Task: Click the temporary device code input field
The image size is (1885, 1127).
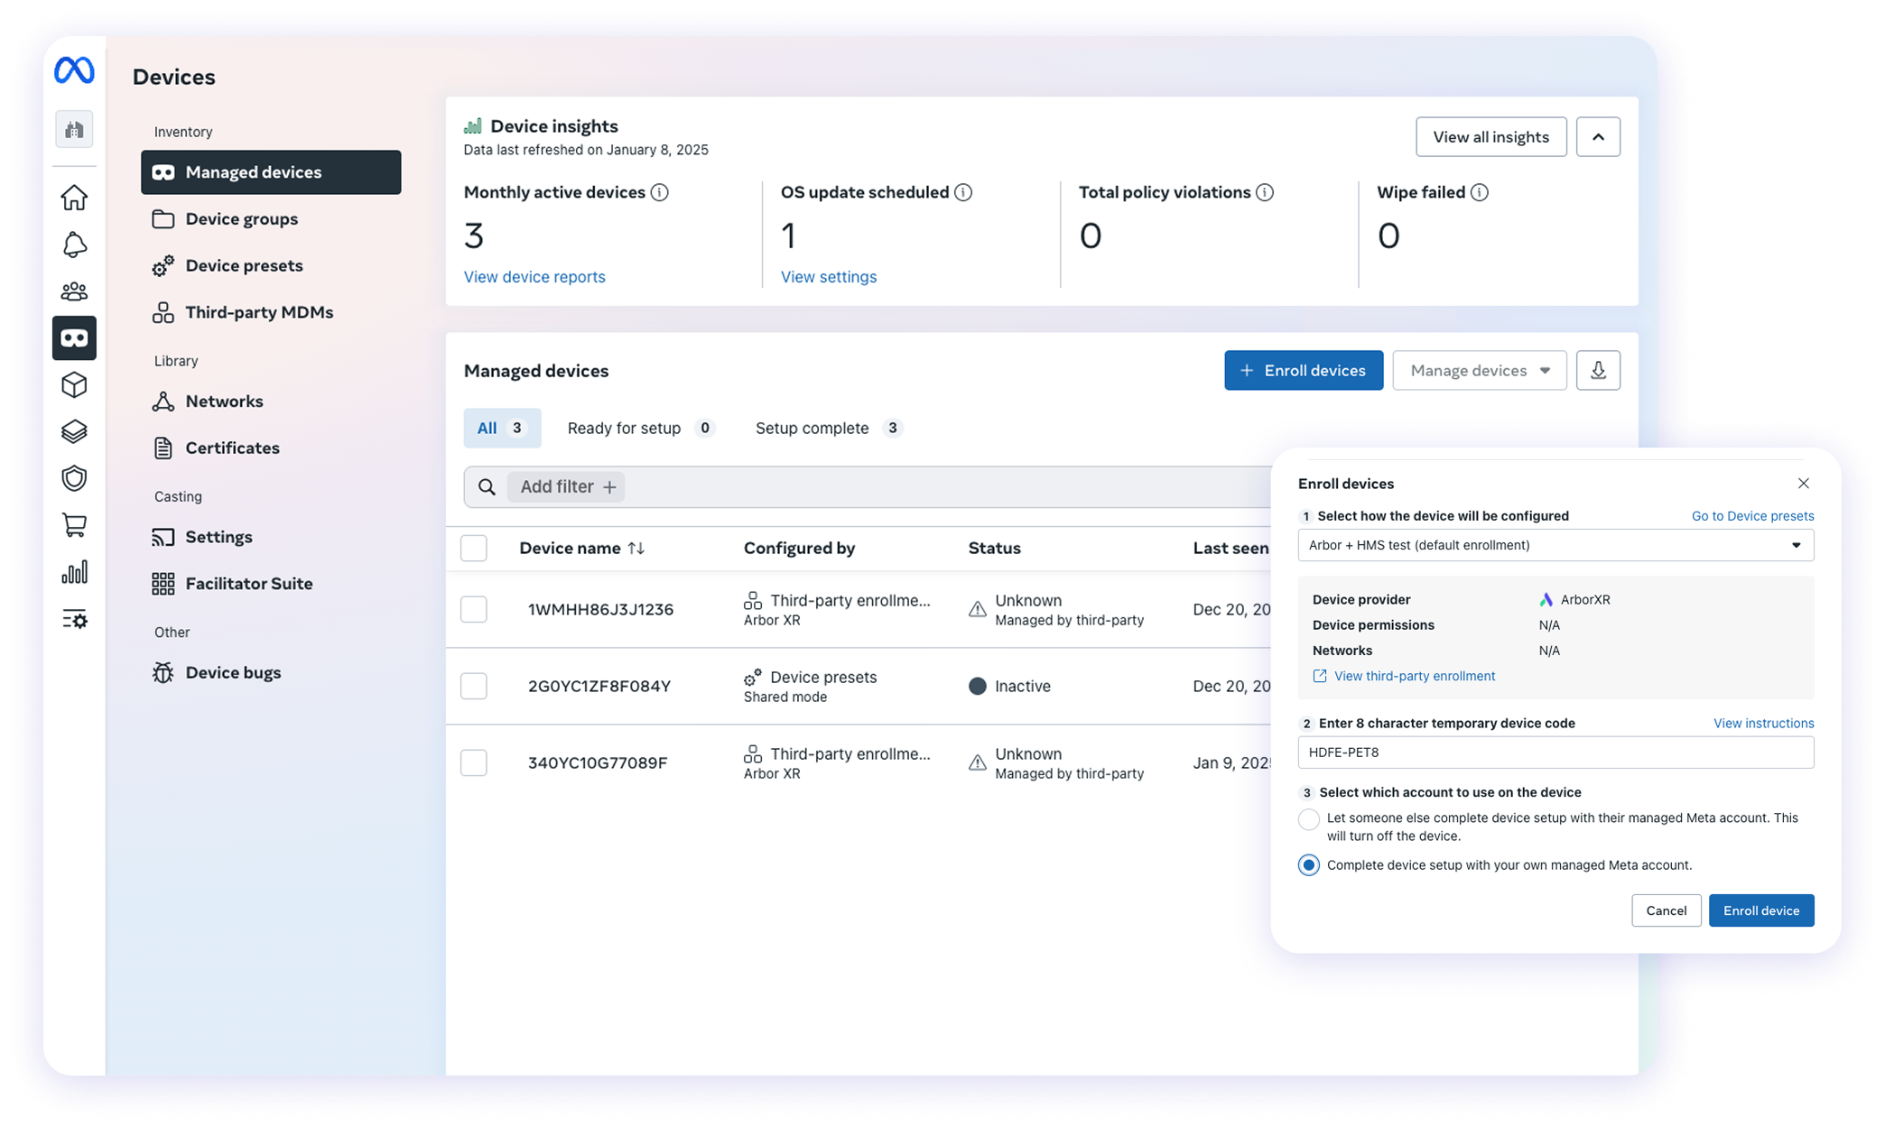Action: [1555, 753]
